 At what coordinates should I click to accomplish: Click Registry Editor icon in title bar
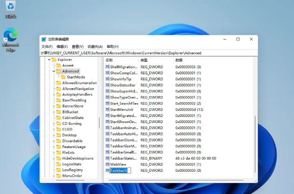coord(44,39)
